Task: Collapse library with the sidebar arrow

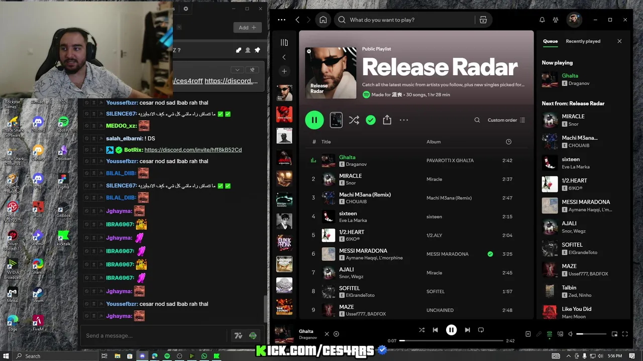Action: click(284, 57)
